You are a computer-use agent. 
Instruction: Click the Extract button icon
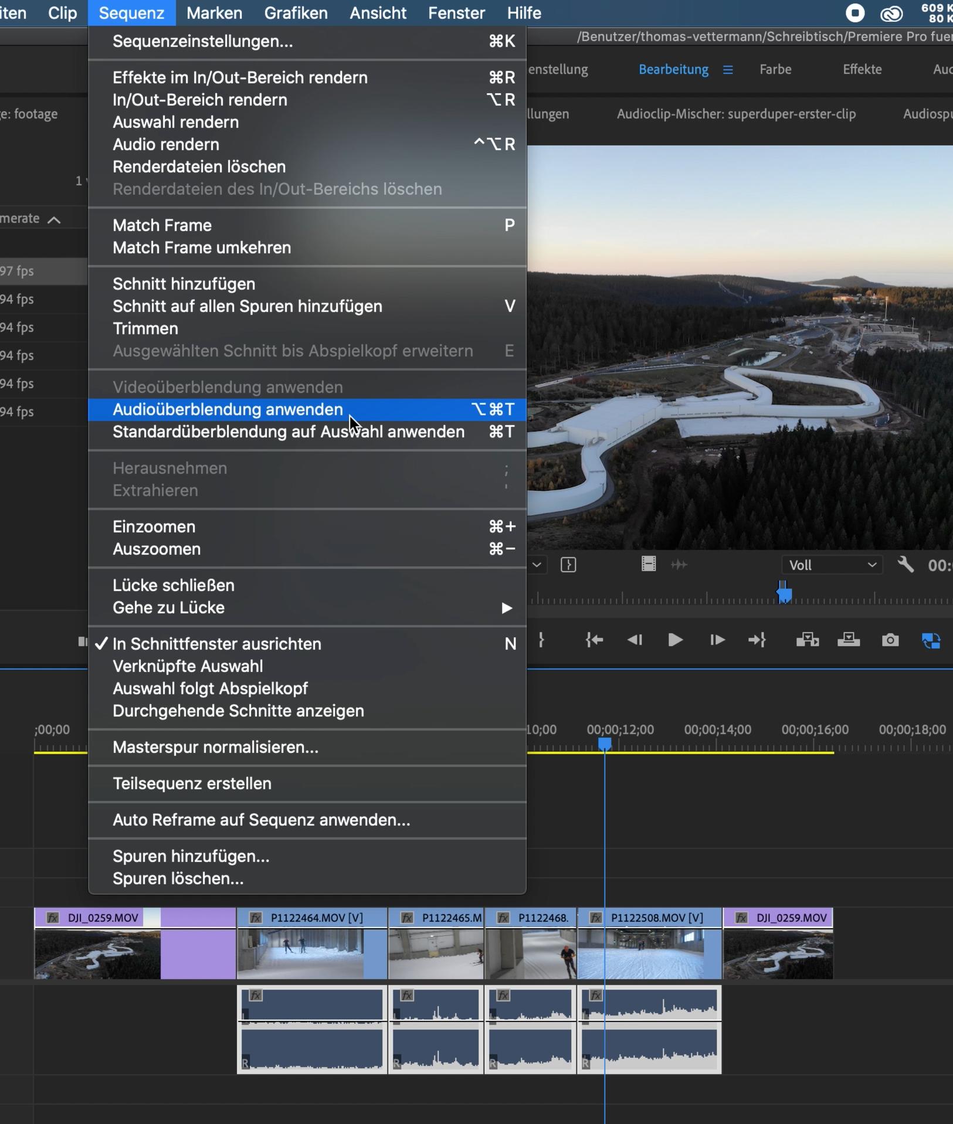click(848, 640)
